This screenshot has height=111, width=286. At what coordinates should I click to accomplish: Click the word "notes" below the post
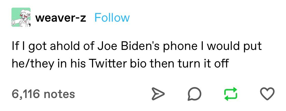[59, 94]
